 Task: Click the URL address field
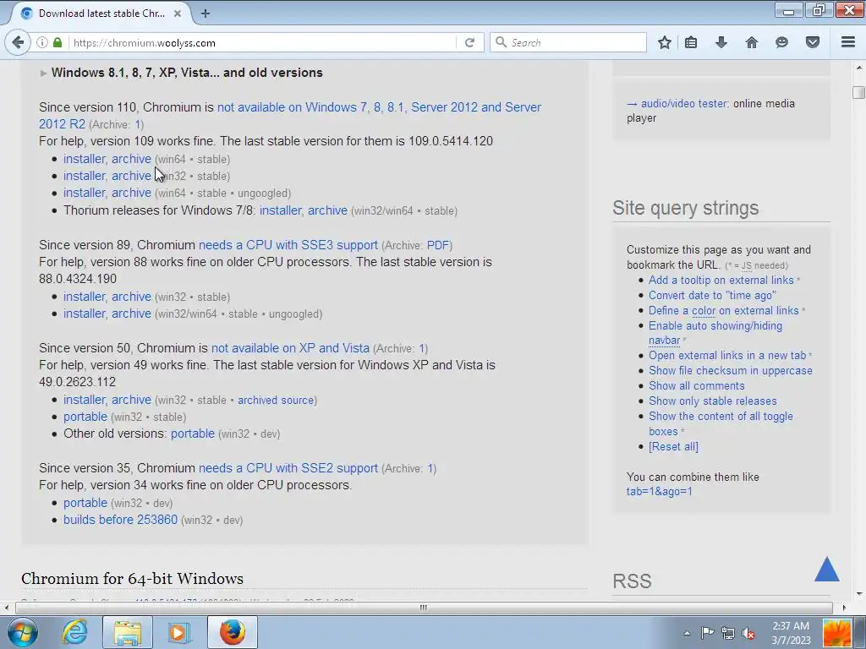point(262,42)
